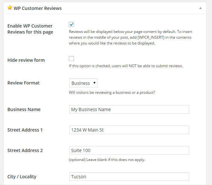Click the 'business or a product' hint text
Image resolution: width=212 pixels, height=185 pixels.
[x=112, y=92]
